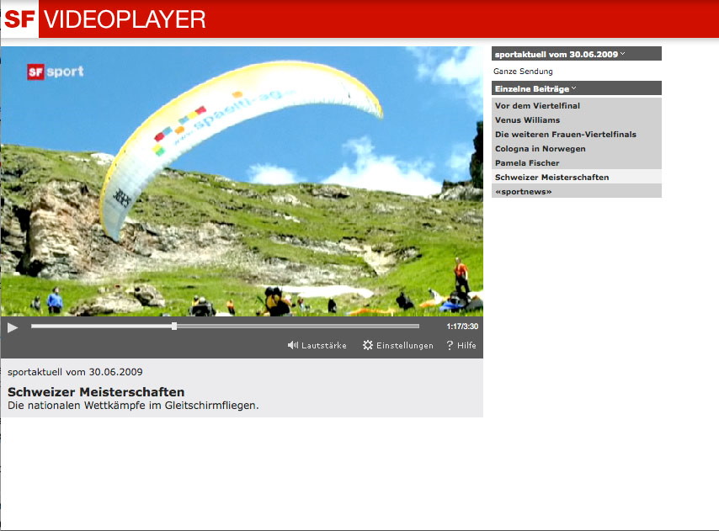The height and width of the screenshot is (531, 719).
Task: Open the Vor dem Viertelfinal segment
Action: coord(577,105)
